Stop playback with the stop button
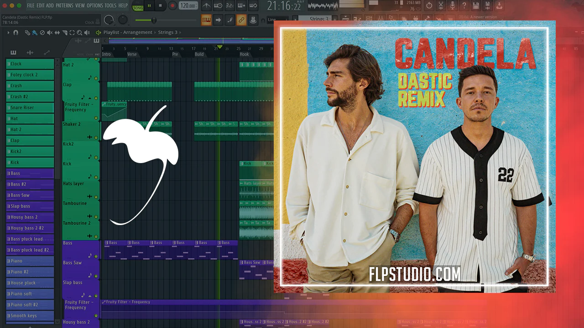The width and height of the screenshot is (584, 328). coord(161,6)
